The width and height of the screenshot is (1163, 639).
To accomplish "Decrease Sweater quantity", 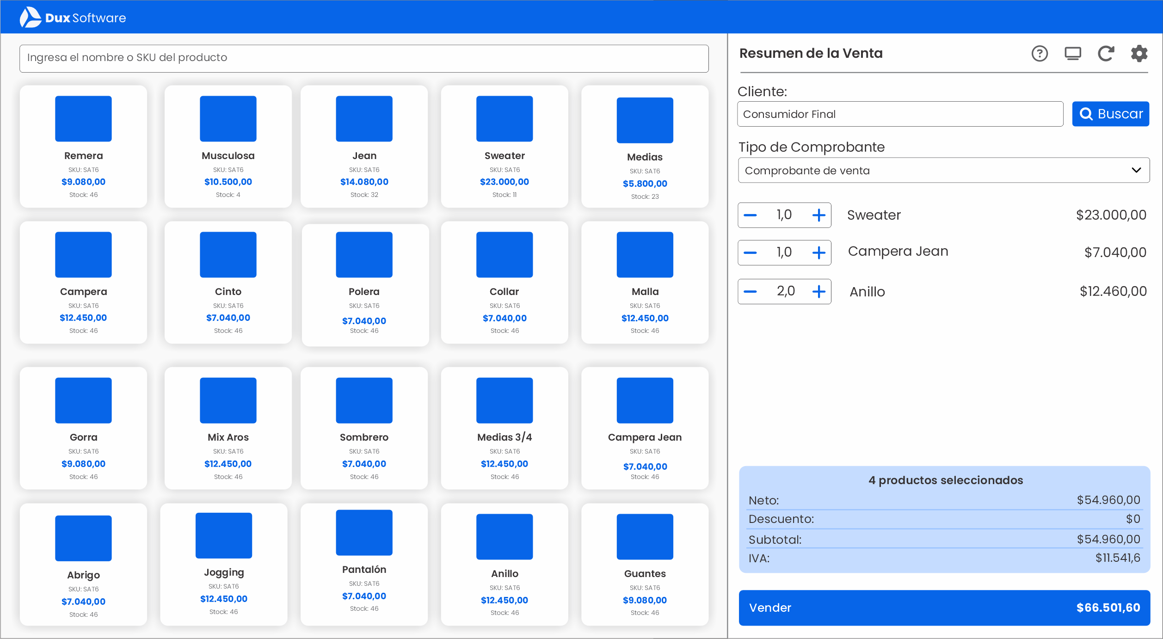I will click(750, 215).
